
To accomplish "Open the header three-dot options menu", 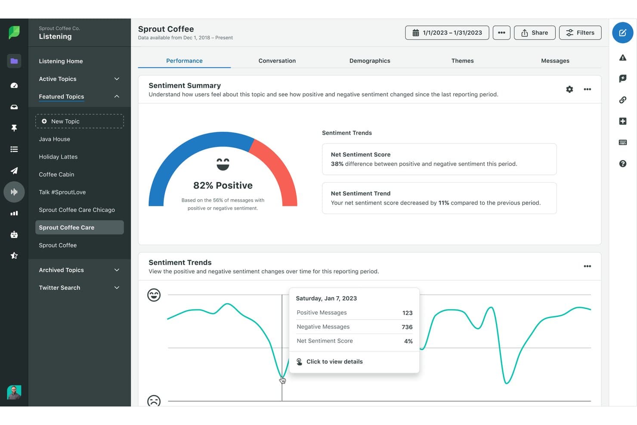I will pos(501,33).
